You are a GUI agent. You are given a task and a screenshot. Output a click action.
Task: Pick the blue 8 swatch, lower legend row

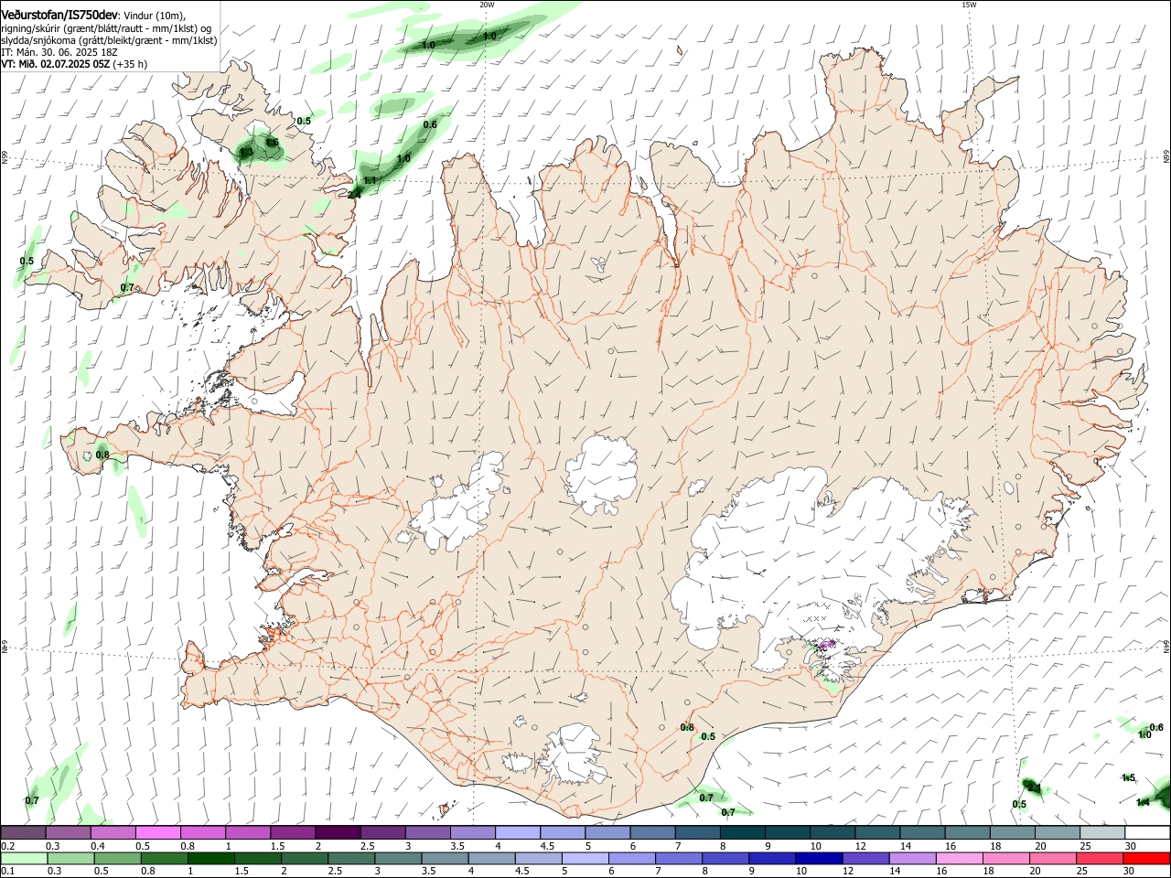point(725,858)
